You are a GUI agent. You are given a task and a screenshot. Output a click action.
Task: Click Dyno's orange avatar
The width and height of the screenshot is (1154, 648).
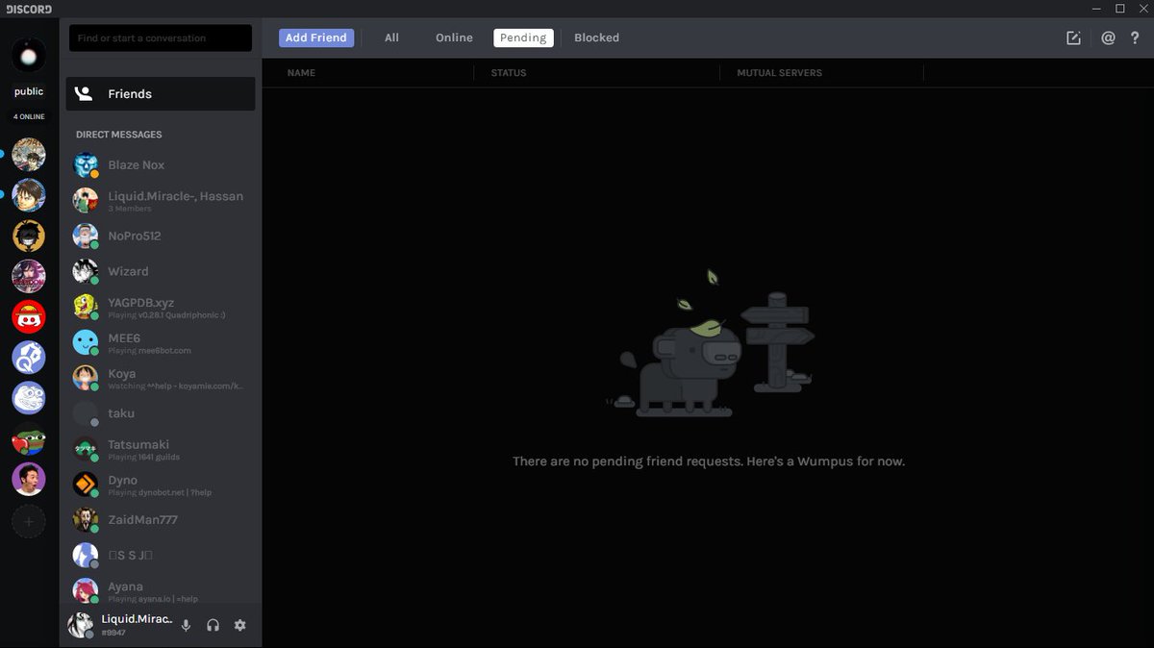click(x=86, y=484)
